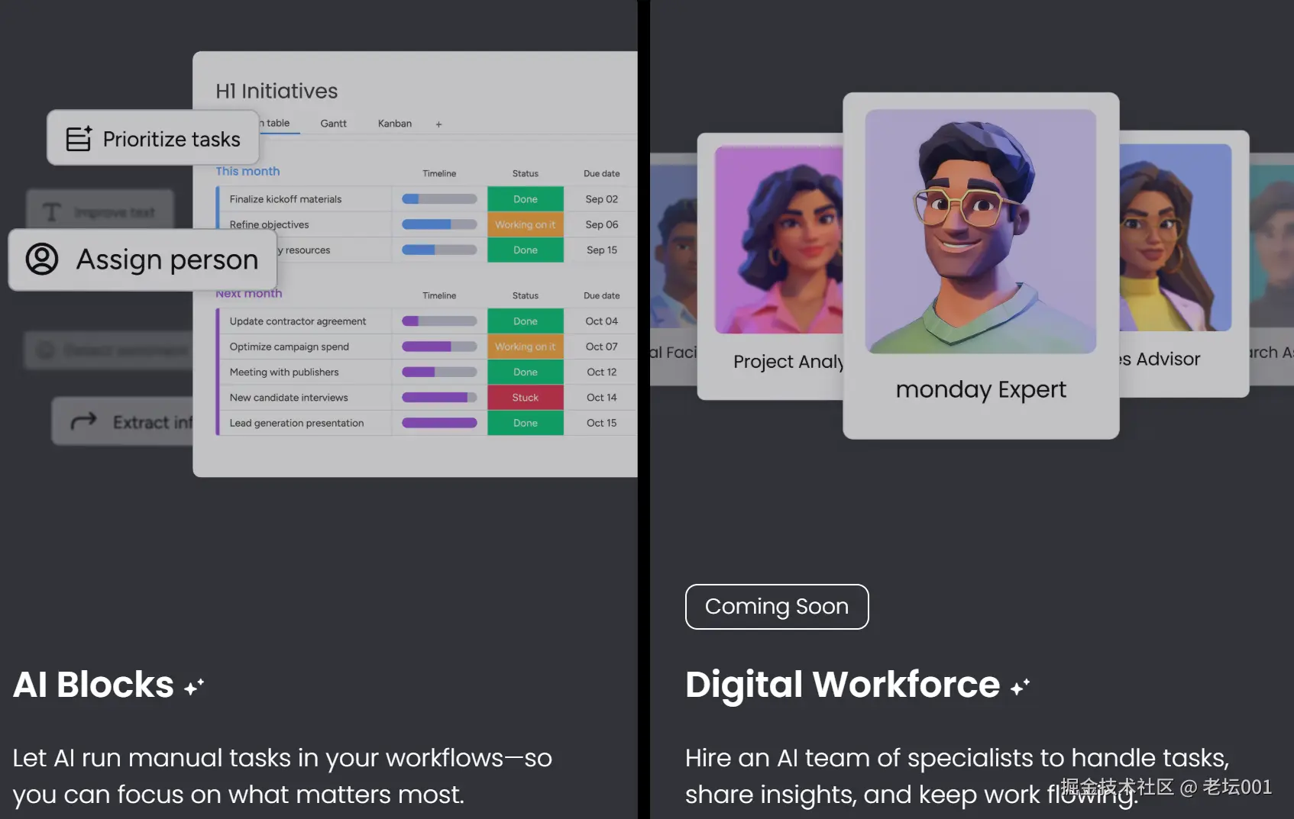The image size is (1294, 819).
Task: Click the "Update contractor agreement" row name
Action: click(x=298, y=321)
